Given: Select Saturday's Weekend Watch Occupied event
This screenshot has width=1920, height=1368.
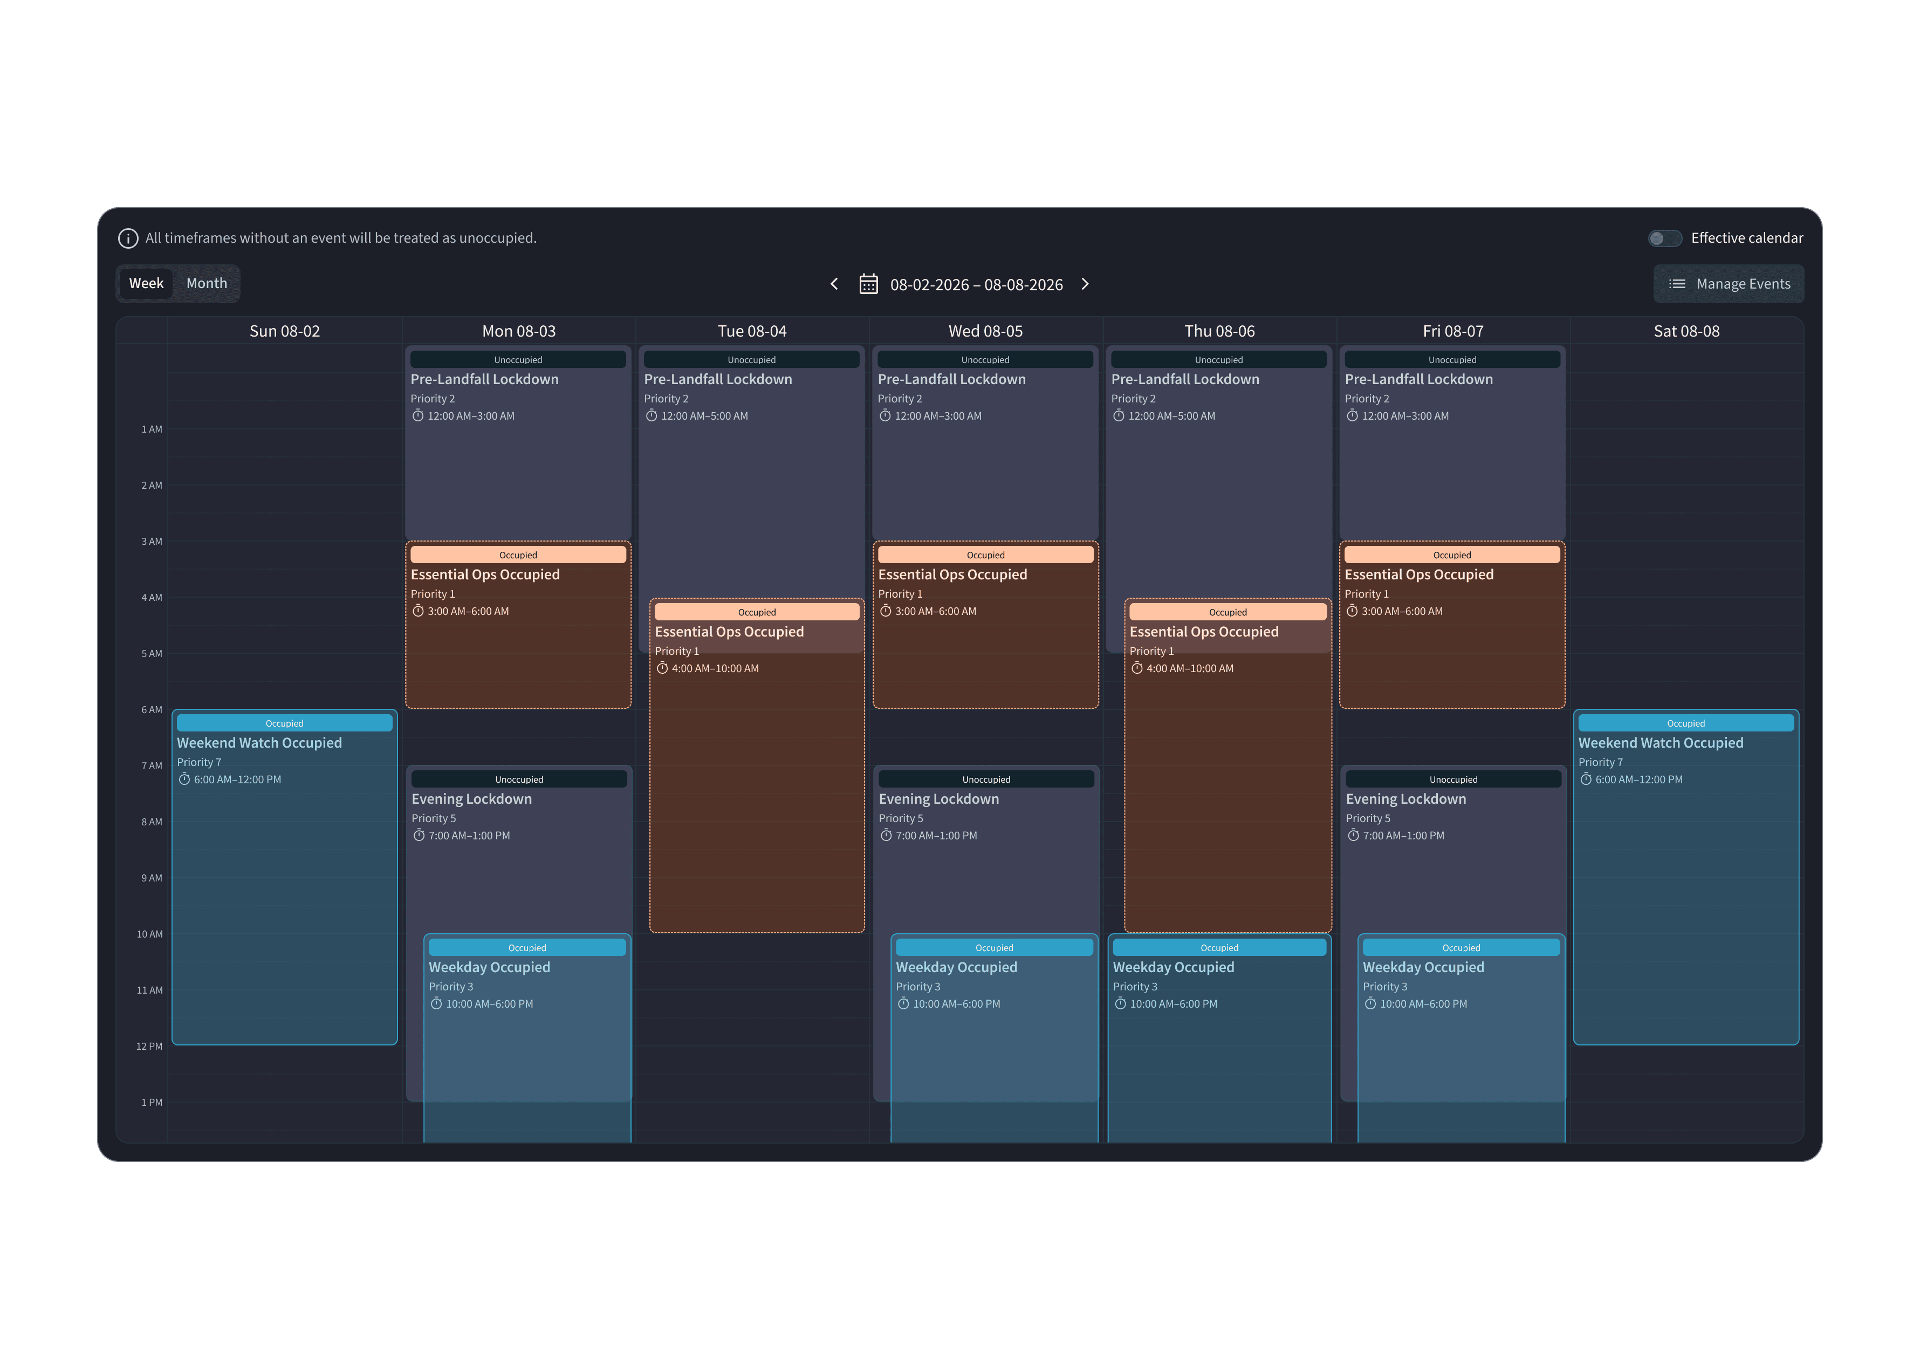Looking at the screenshot, I should pos(1686,877).
